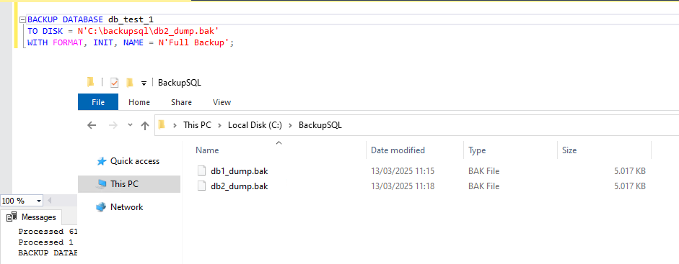Select This PC in navigation pane
Viewport: 679px width, 264px height.
tap(129, 183)
